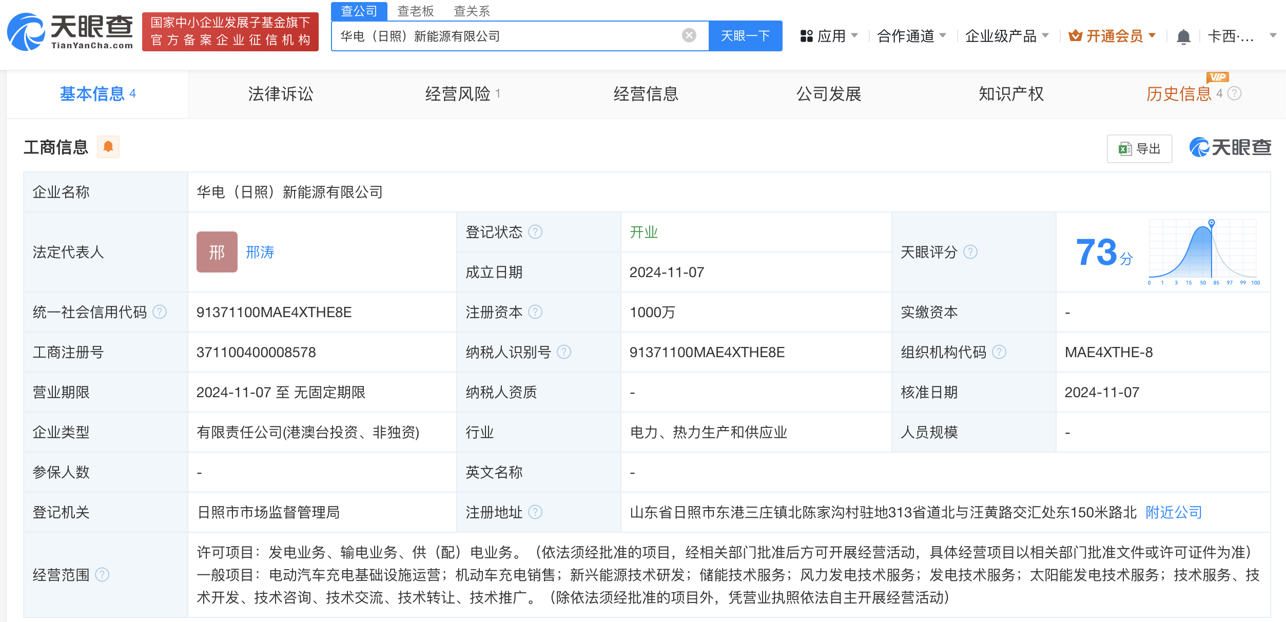Select the 查老板 search mode tab
This screenshot has height=622, width=1286.
click(x=415, y=11)
